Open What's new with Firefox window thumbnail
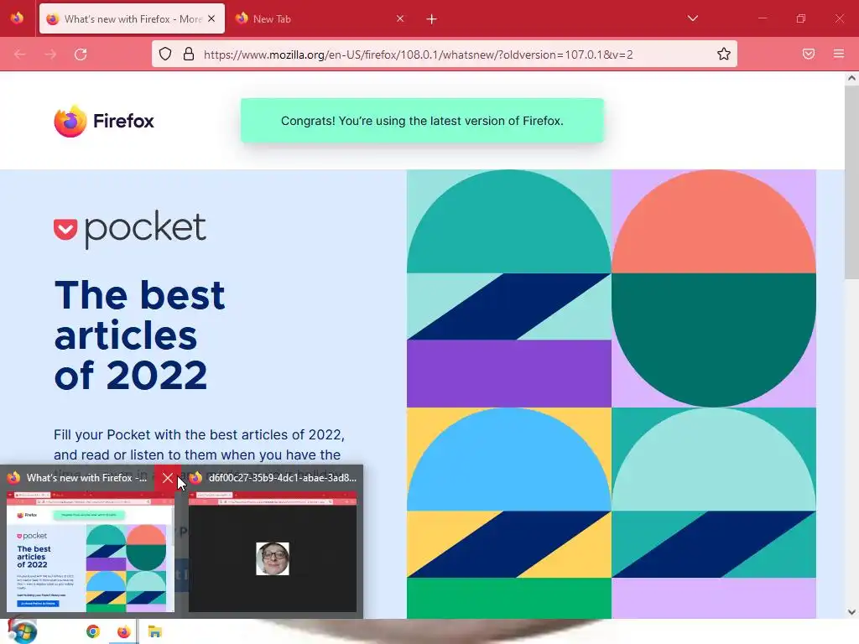 (91, 552)
